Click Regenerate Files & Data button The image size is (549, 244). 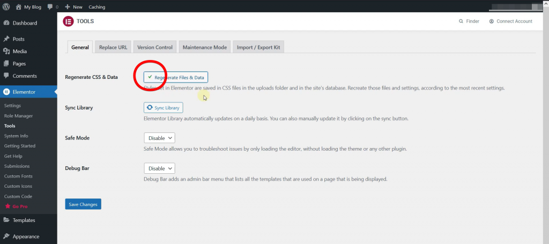(x=176, y=77)
